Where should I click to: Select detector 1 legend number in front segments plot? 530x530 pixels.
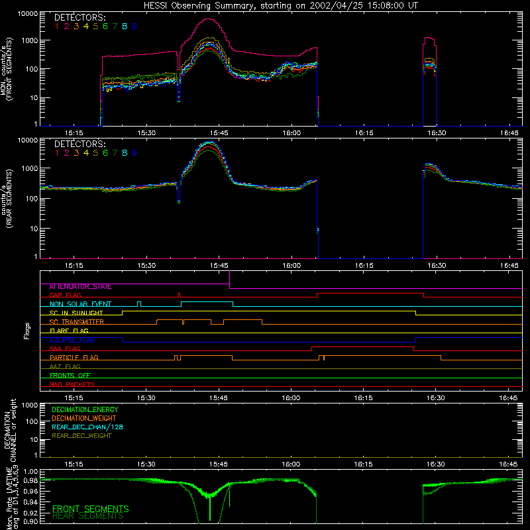click(57, 26)
